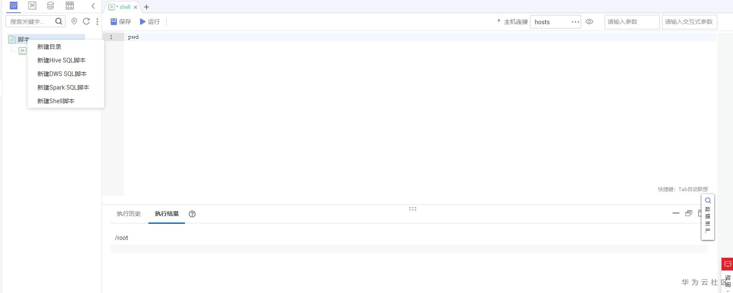The height and width of the screenshot is (293, 733).
Task: Click the /root result output text
Action: 122,238
